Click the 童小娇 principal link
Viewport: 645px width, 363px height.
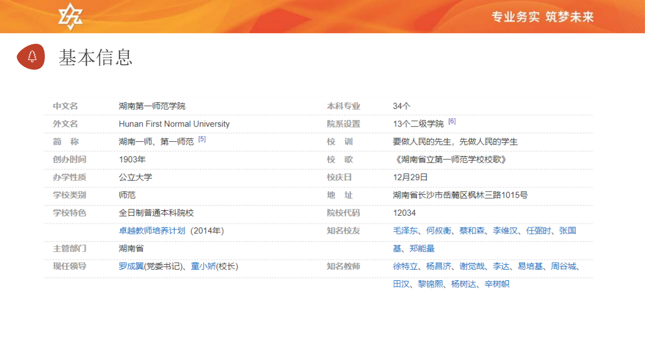point(203,267)
